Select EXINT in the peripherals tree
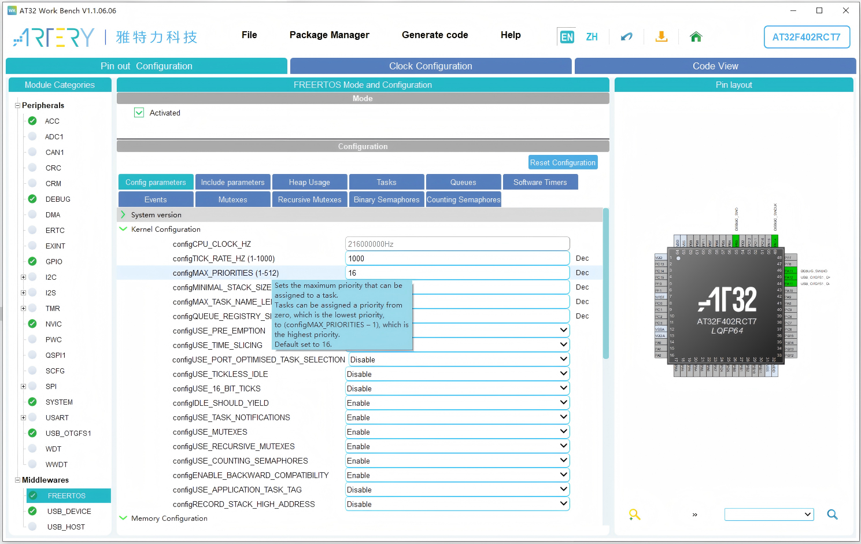861x544 pixels. pyautogui.click(x=56, y=246)
